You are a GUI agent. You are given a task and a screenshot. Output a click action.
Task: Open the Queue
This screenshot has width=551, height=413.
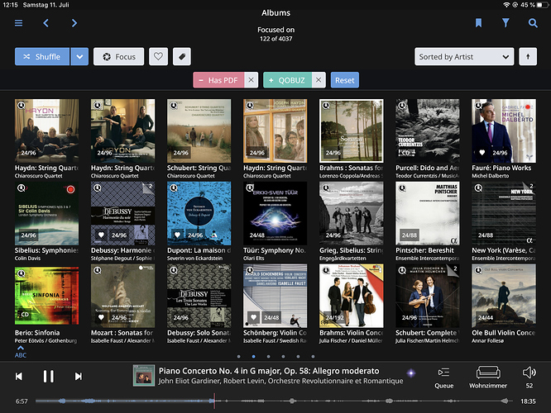coord(443,377)
